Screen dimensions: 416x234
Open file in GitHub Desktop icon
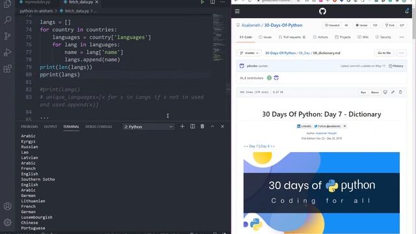click(x=385, y=92)
